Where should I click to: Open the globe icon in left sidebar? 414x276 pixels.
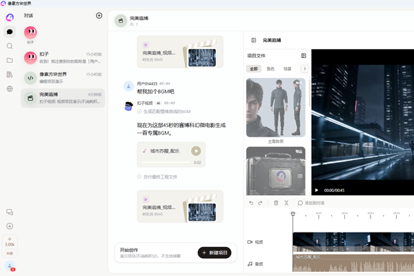point(10,89)
